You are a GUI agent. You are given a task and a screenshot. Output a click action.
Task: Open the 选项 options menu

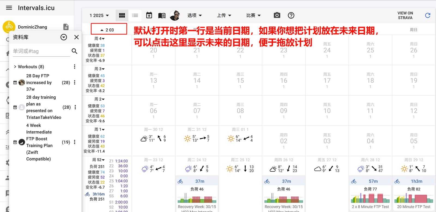tap(195, 16)
